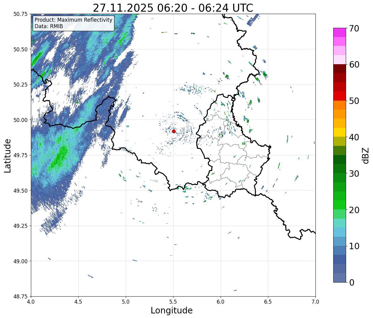Image resolution: width=373 pixels, height=318 pixels.
Task: Click colorbar tick label 60
Action: [354, 65]
